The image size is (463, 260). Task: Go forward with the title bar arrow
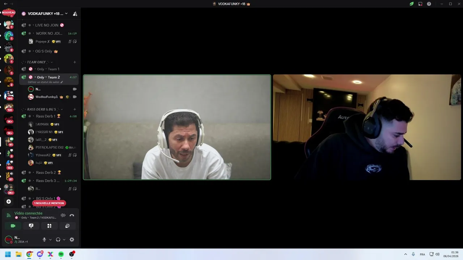click(12, 4)
